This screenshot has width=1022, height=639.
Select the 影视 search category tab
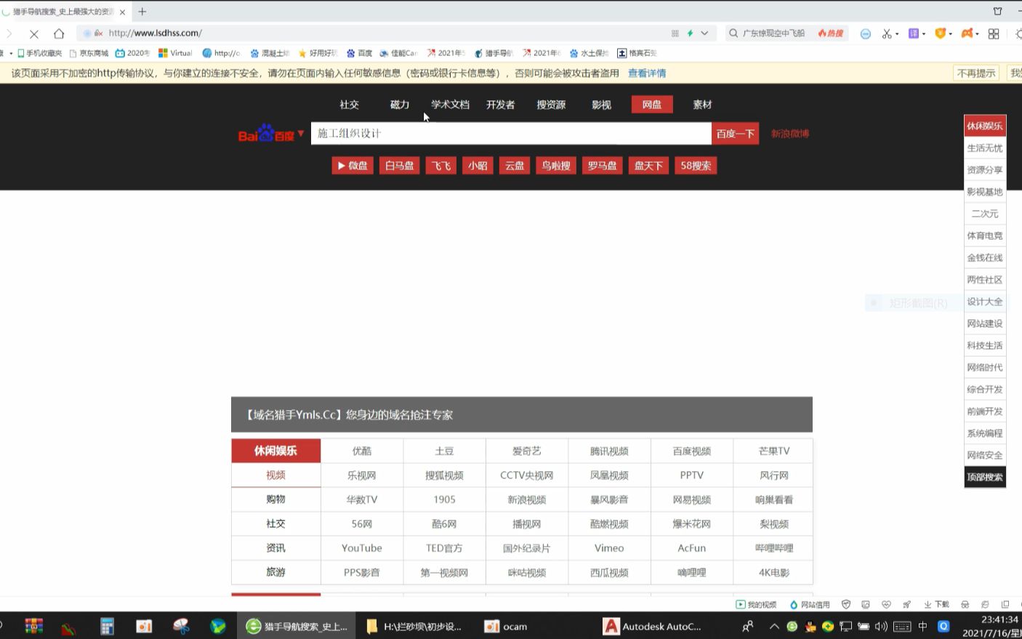tap(601, 105)
